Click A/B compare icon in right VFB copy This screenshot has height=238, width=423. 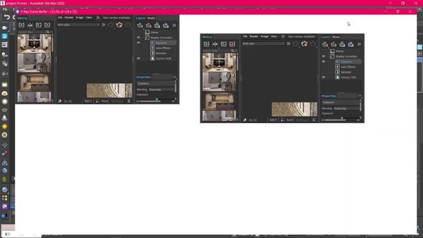pos(215,44)
